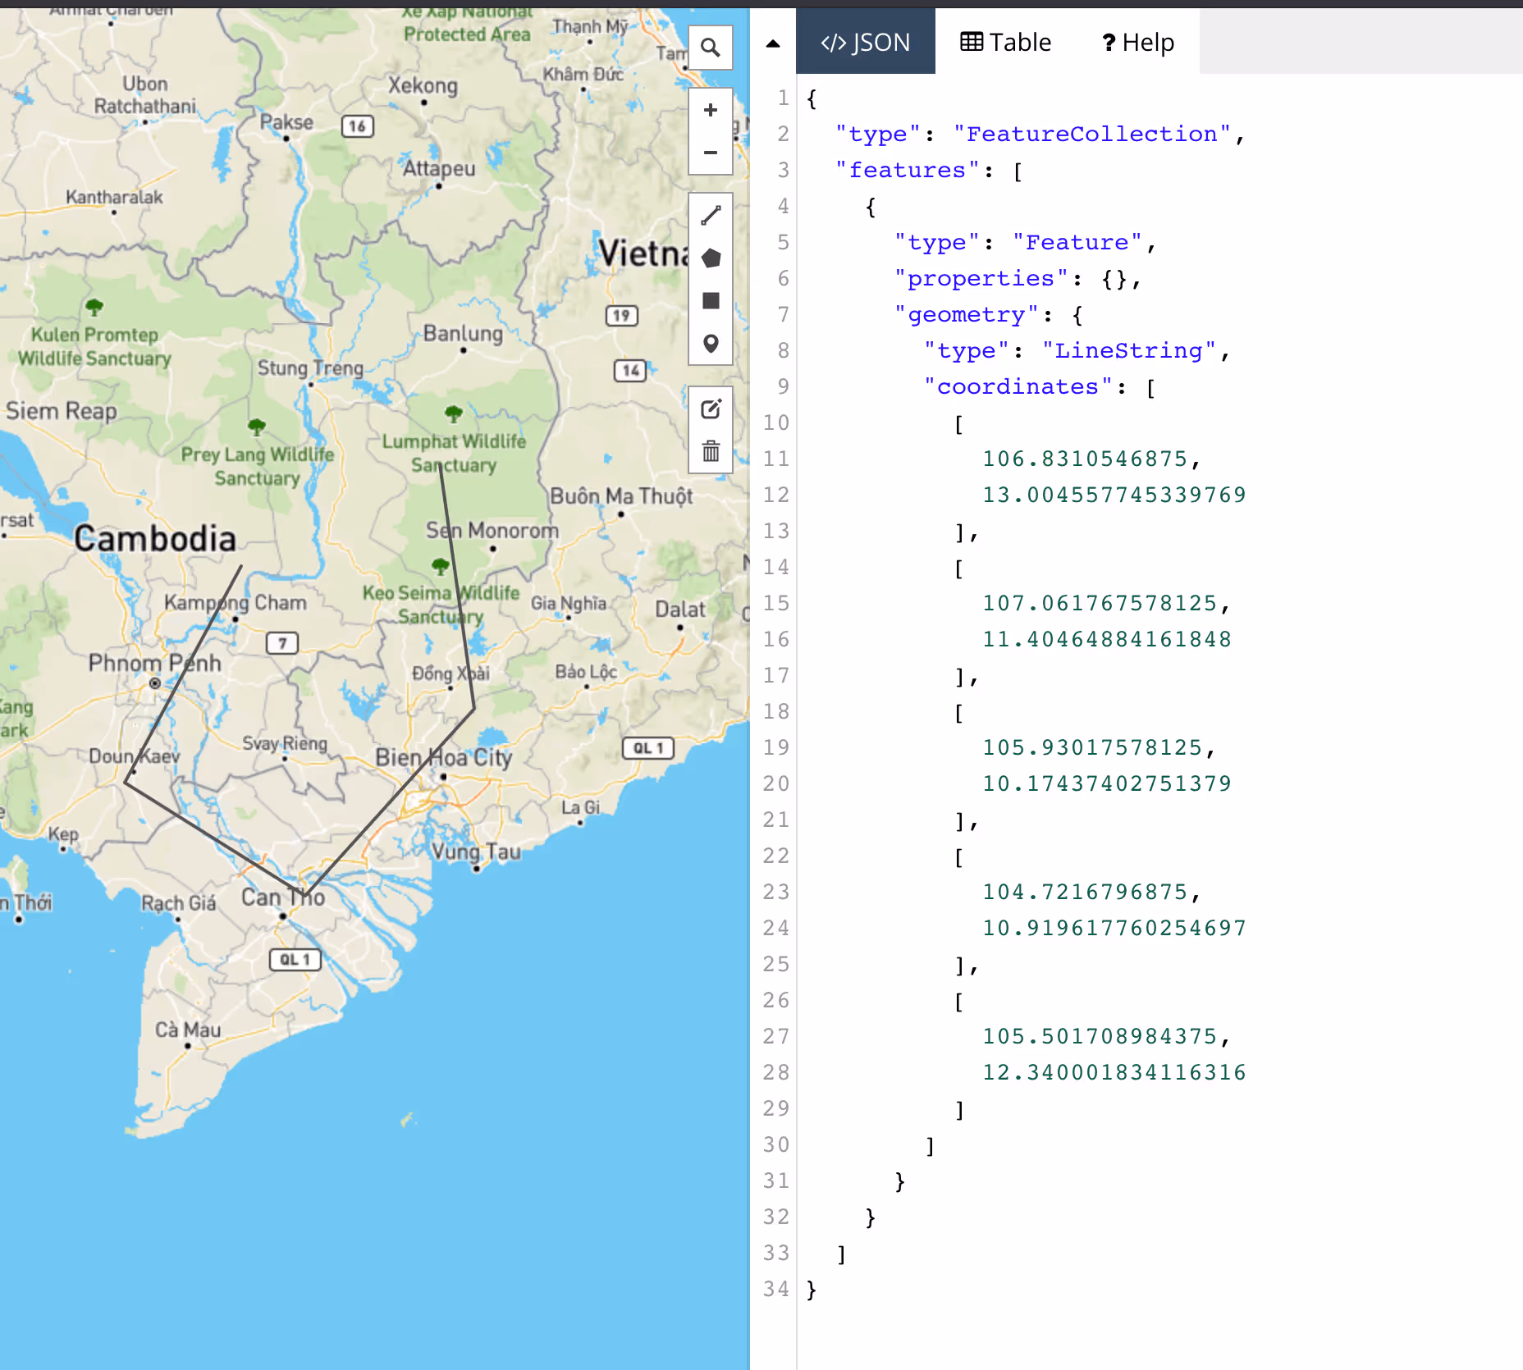Click the Lumphat Wildlife Sanctuary tree icon
Viewport: 1523px width, 1370px height.
point(454,413)
